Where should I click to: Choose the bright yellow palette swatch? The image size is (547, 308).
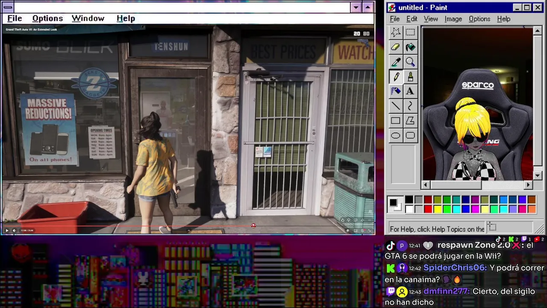point(437,209)
